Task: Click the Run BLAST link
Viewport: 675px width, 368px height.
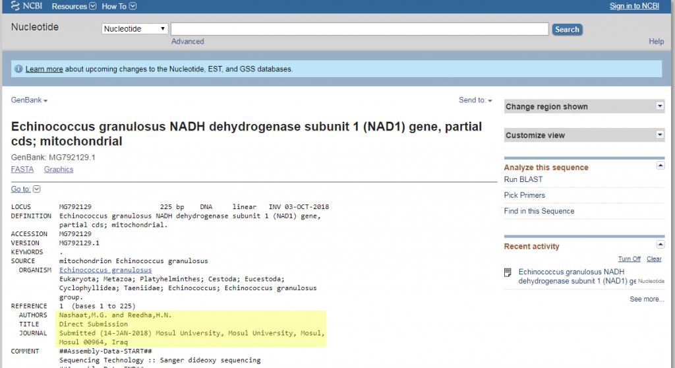Action: point(523,179)
